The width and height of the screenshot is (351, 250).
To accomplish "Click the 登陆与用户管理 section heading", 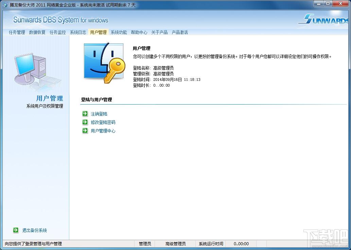I will pyautogui.click(x=96, y=100).
